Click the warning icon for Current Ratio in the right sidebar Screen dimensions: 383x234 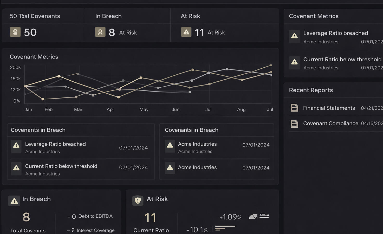pyautogui.click(x=294, y=62)
